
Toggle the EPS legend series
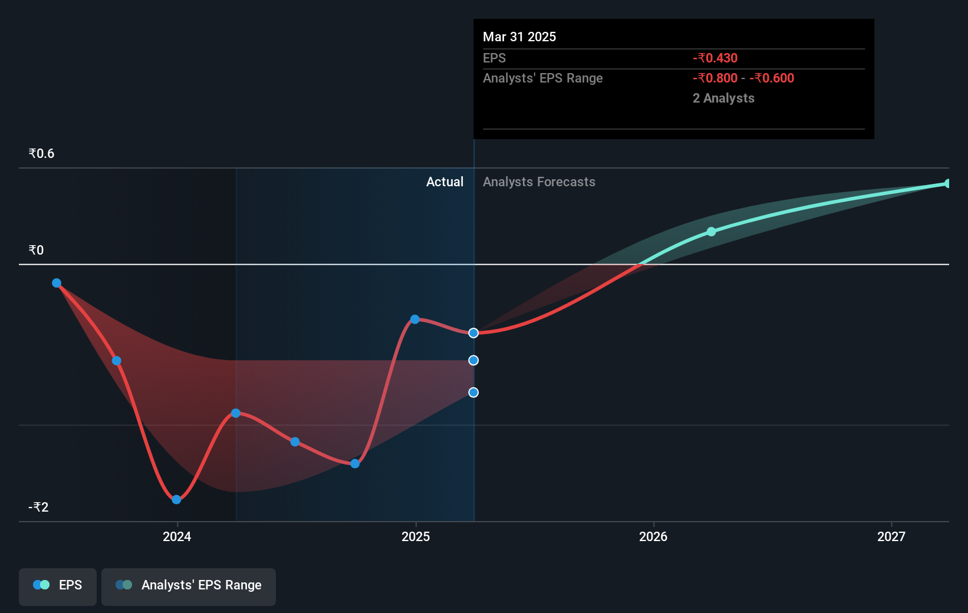[x=58, y=586]
